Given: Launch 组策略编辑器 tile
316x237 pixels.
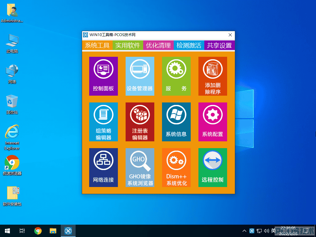Looking at the screenshot, I should pyautogui.click(x=103, y=122).
